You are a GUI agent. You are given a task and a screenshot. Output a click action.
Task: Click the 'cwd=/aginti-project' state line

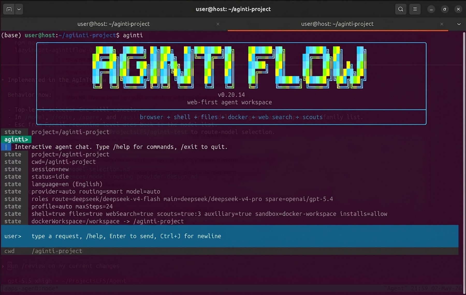(x=63, y=162)
